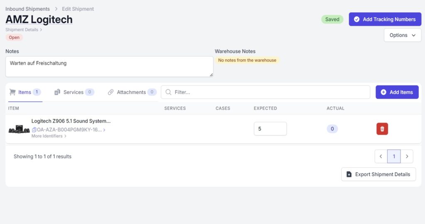Image resolution: width=425 pixels, height=224 pixels.
Task: Click the SERVICES column header
Action: pos(175,108)
